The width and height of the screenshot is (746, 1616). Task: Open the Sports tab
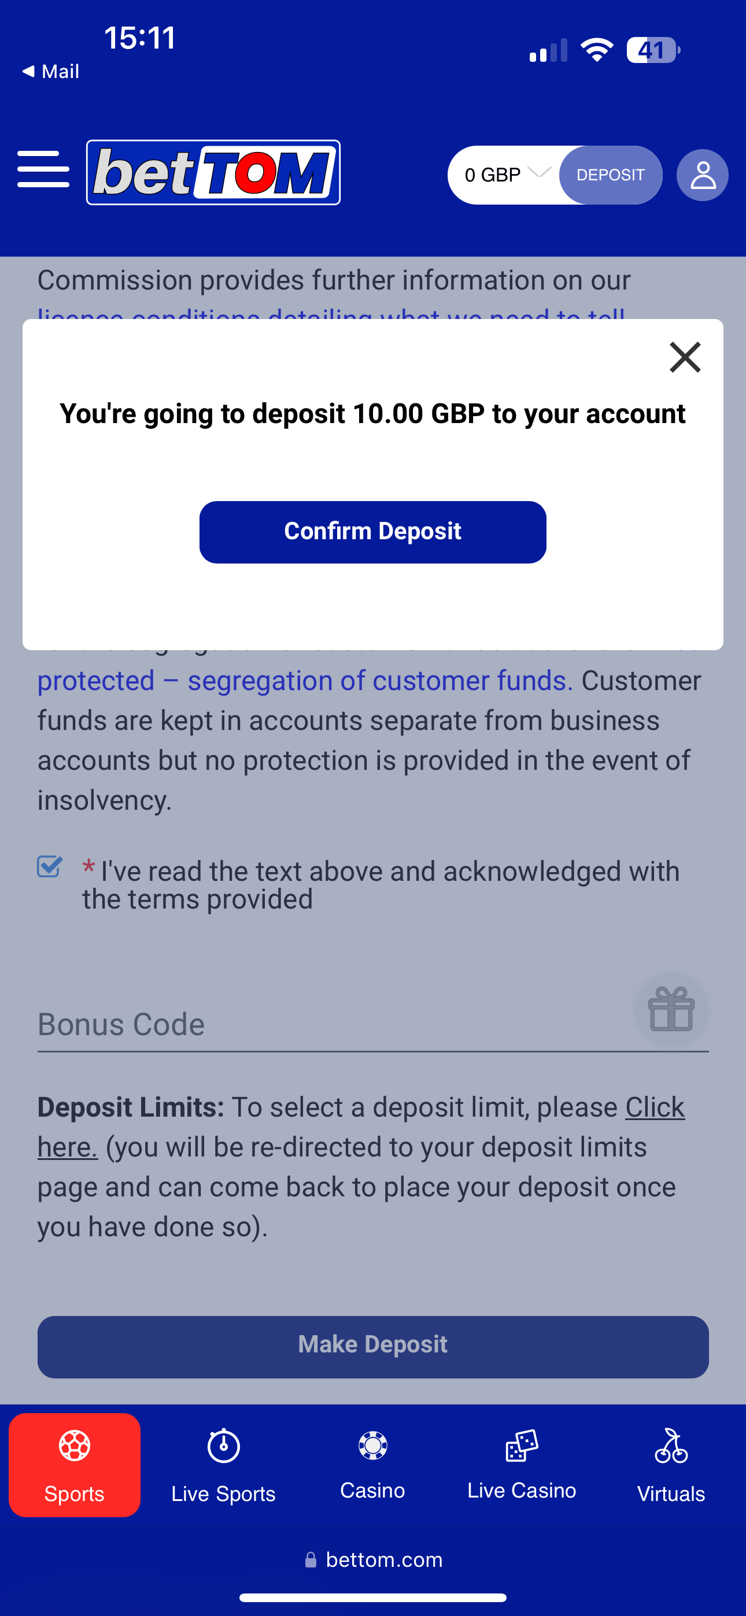click(x=75, y=1464)
